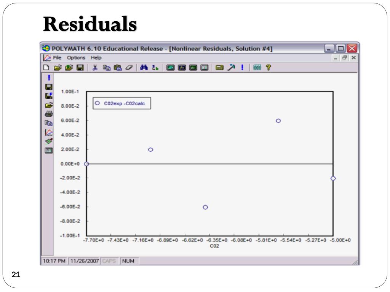Open a file via first yellow folder icon
390x292 pixels.
pos(58,68)
